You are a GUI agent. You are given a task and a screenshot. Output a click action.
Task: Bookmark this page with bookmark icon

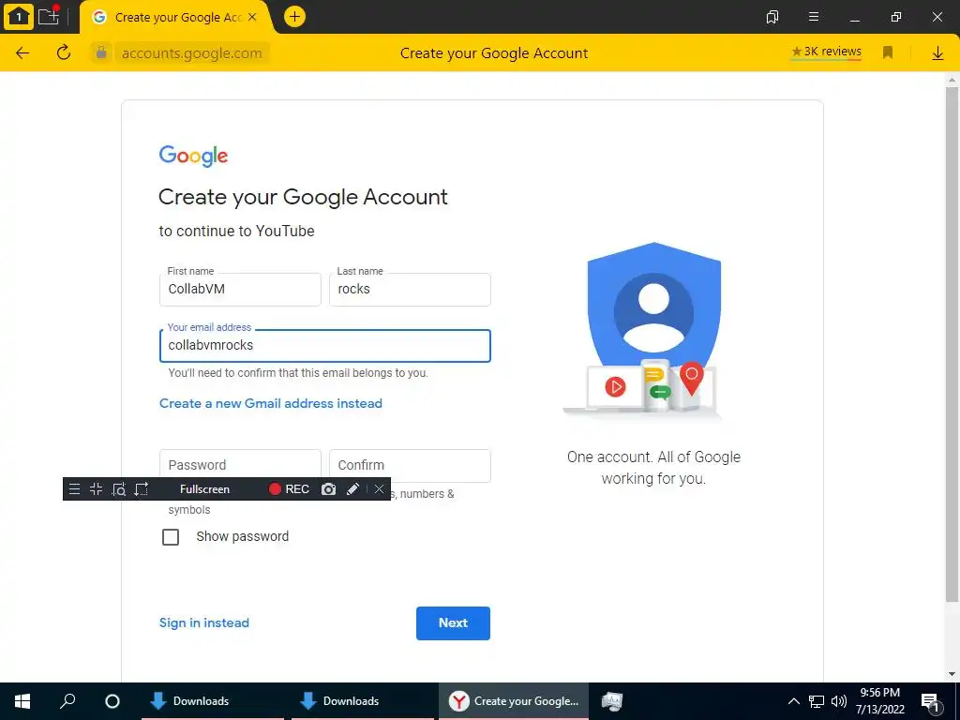coord(888,52)
